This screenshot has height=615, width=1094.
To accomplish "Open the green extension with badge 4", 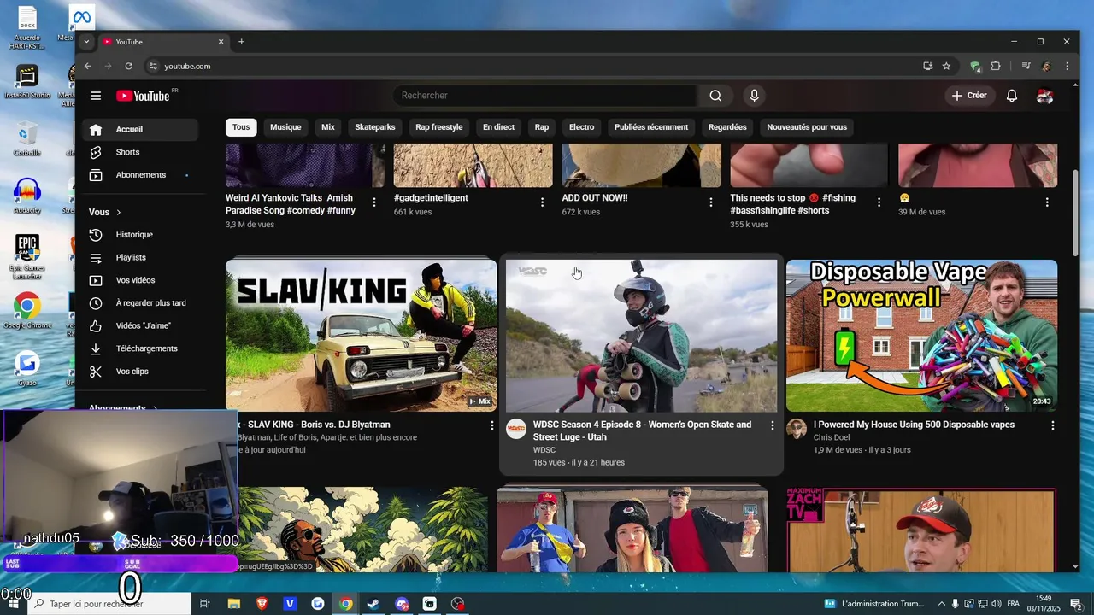I will pos(975,66).
